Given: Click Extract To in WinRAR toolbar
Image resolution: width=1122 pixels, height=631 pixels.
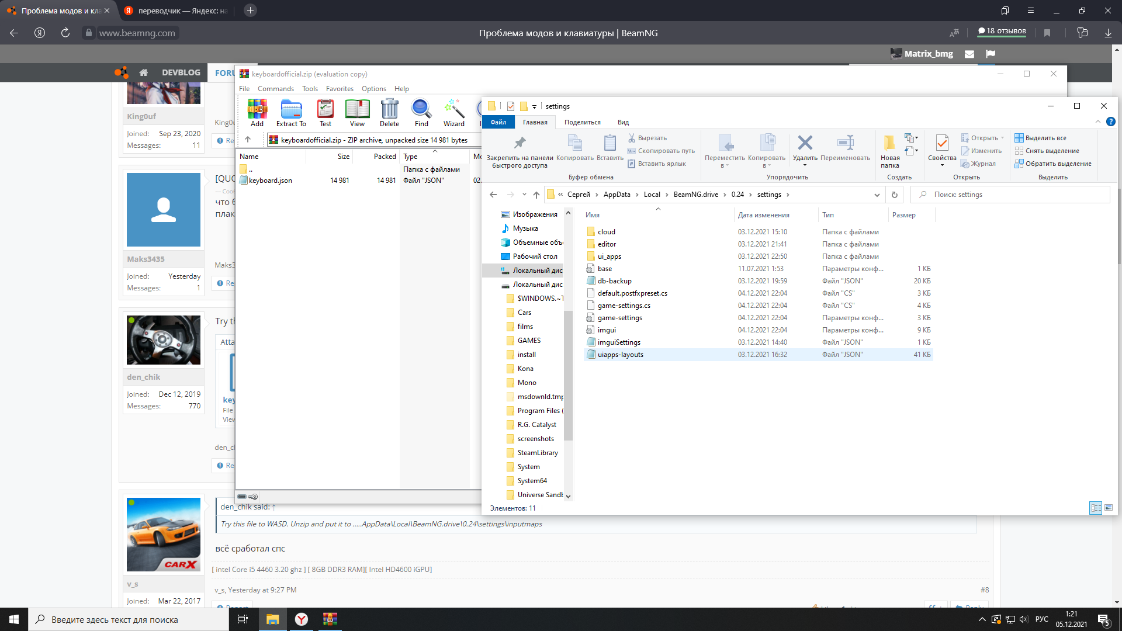Looking at the screenshot, I should pyautogui.click(x=291, y=113).
